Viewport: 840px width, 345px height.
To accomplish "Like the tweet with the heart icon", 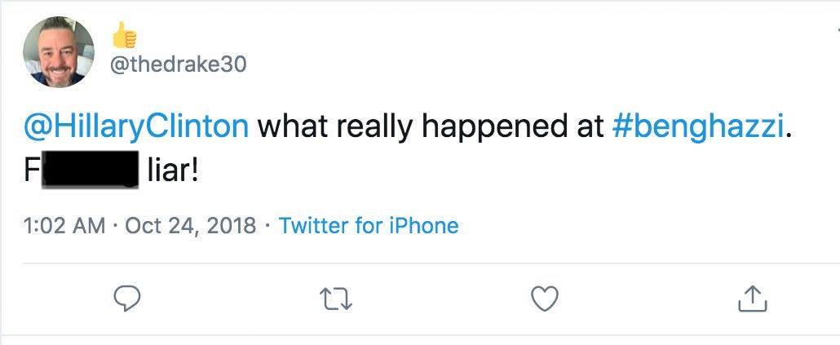I will tap(544, 299).
